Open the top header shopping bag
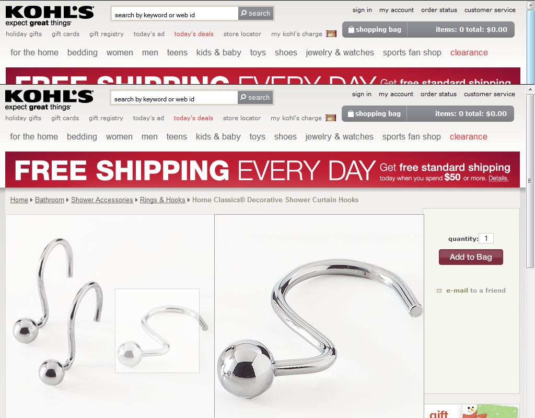The image size is (535, 418). 375,29
